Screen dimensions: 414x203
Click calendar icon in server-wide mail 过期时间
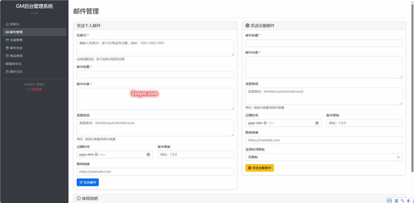pyautogui.click(x=317, y=123)
